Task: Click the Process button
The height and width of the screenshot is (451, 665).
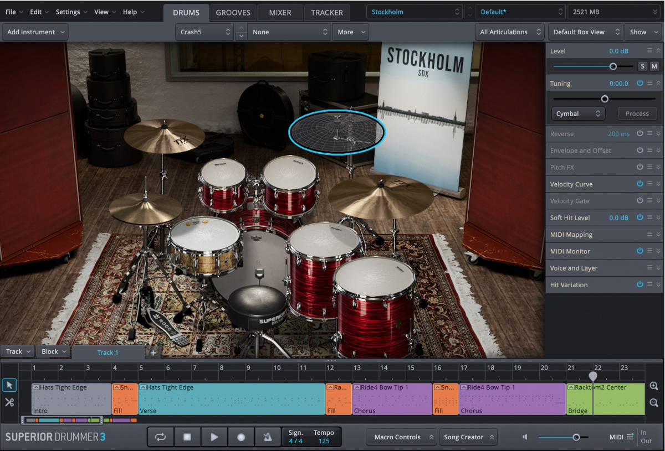Action: coord(637,113)
